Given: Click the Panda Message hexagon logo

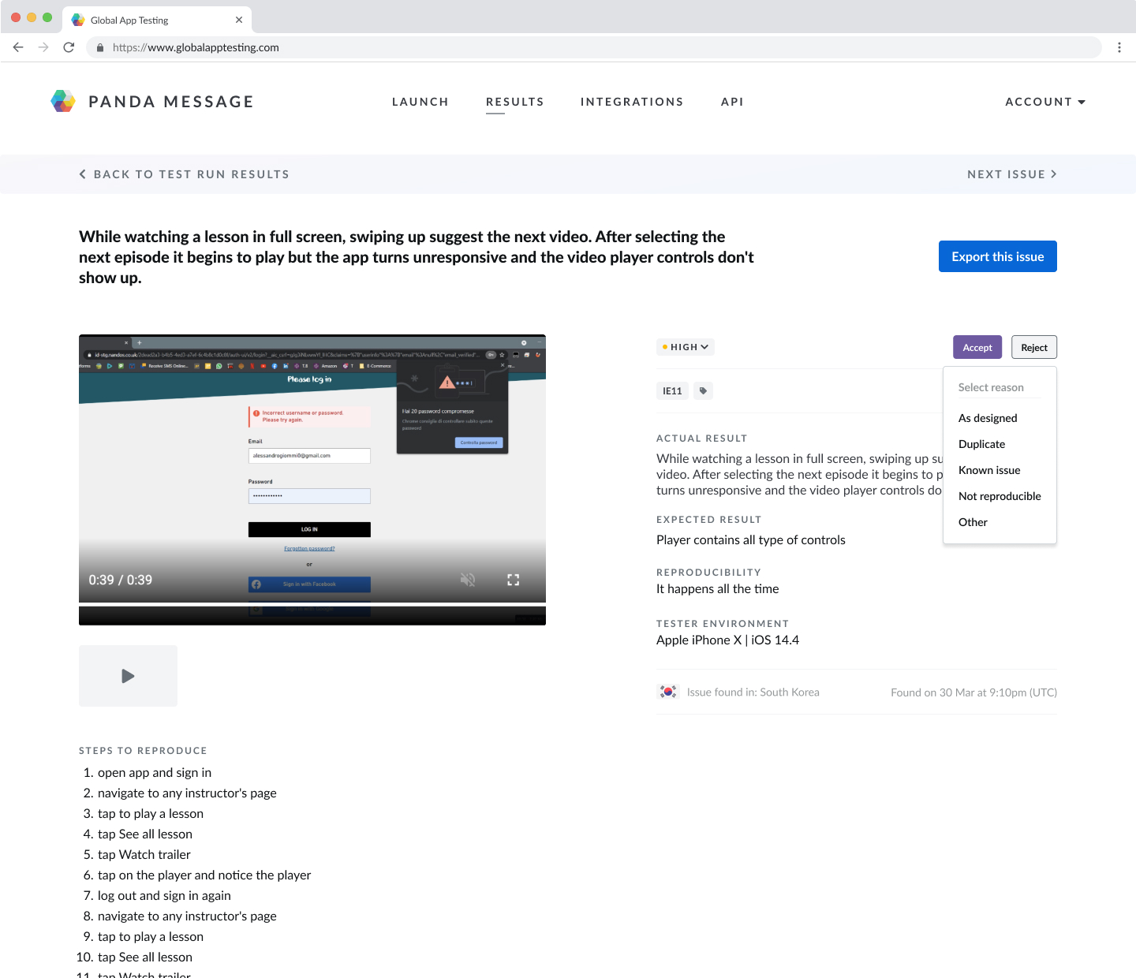Looking at the screenshot, I should [x=63, y=101].
